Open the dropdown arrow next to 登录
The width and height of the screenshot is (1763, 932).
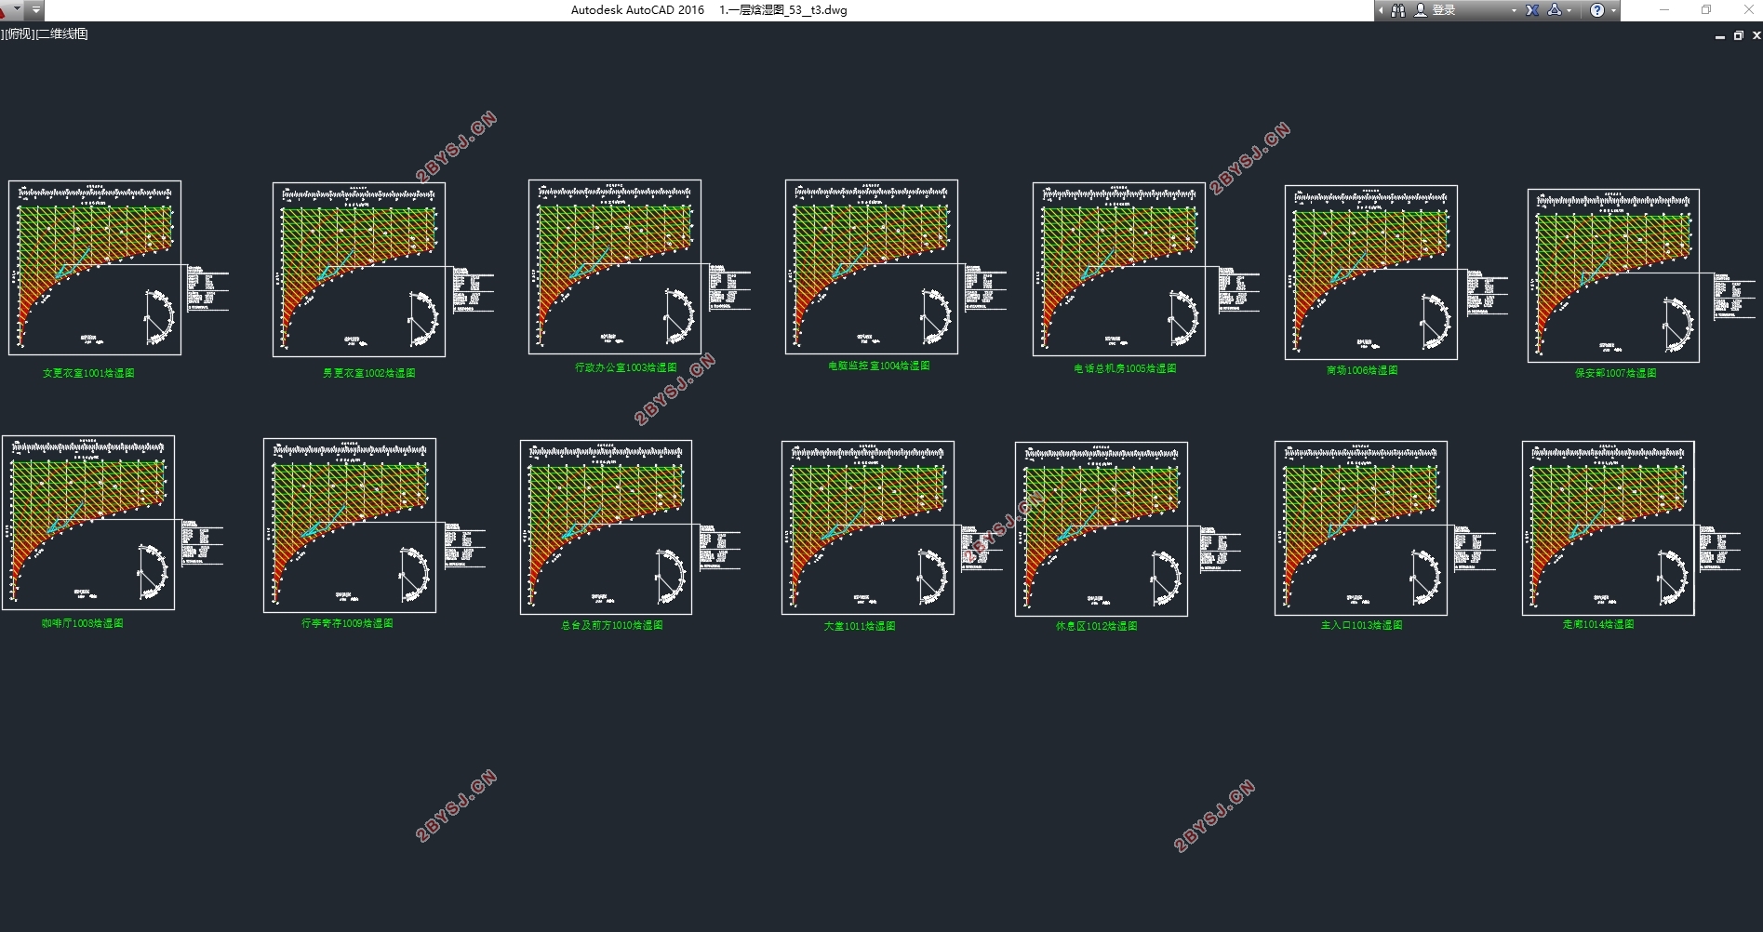pos(1514,10)
